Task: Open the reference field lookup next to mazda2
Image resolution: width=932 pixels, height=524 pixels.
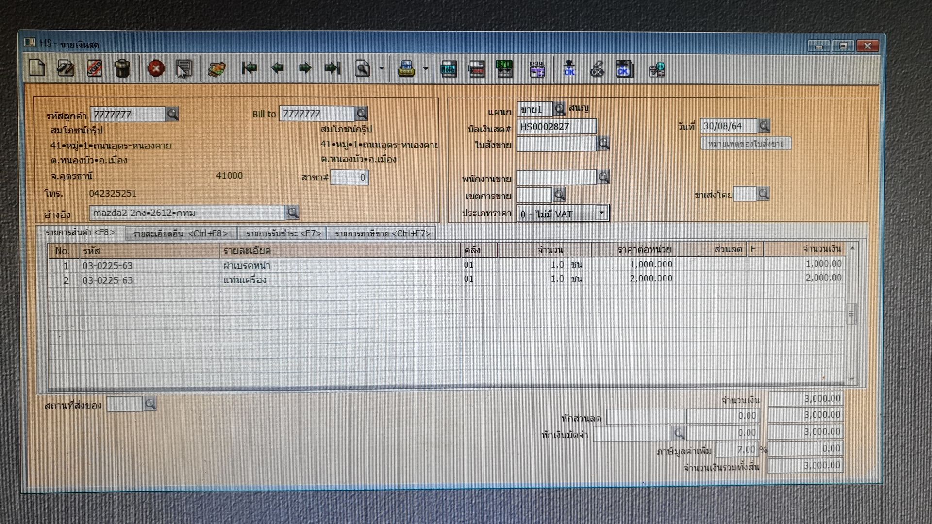Action: [x=292, y=213]
